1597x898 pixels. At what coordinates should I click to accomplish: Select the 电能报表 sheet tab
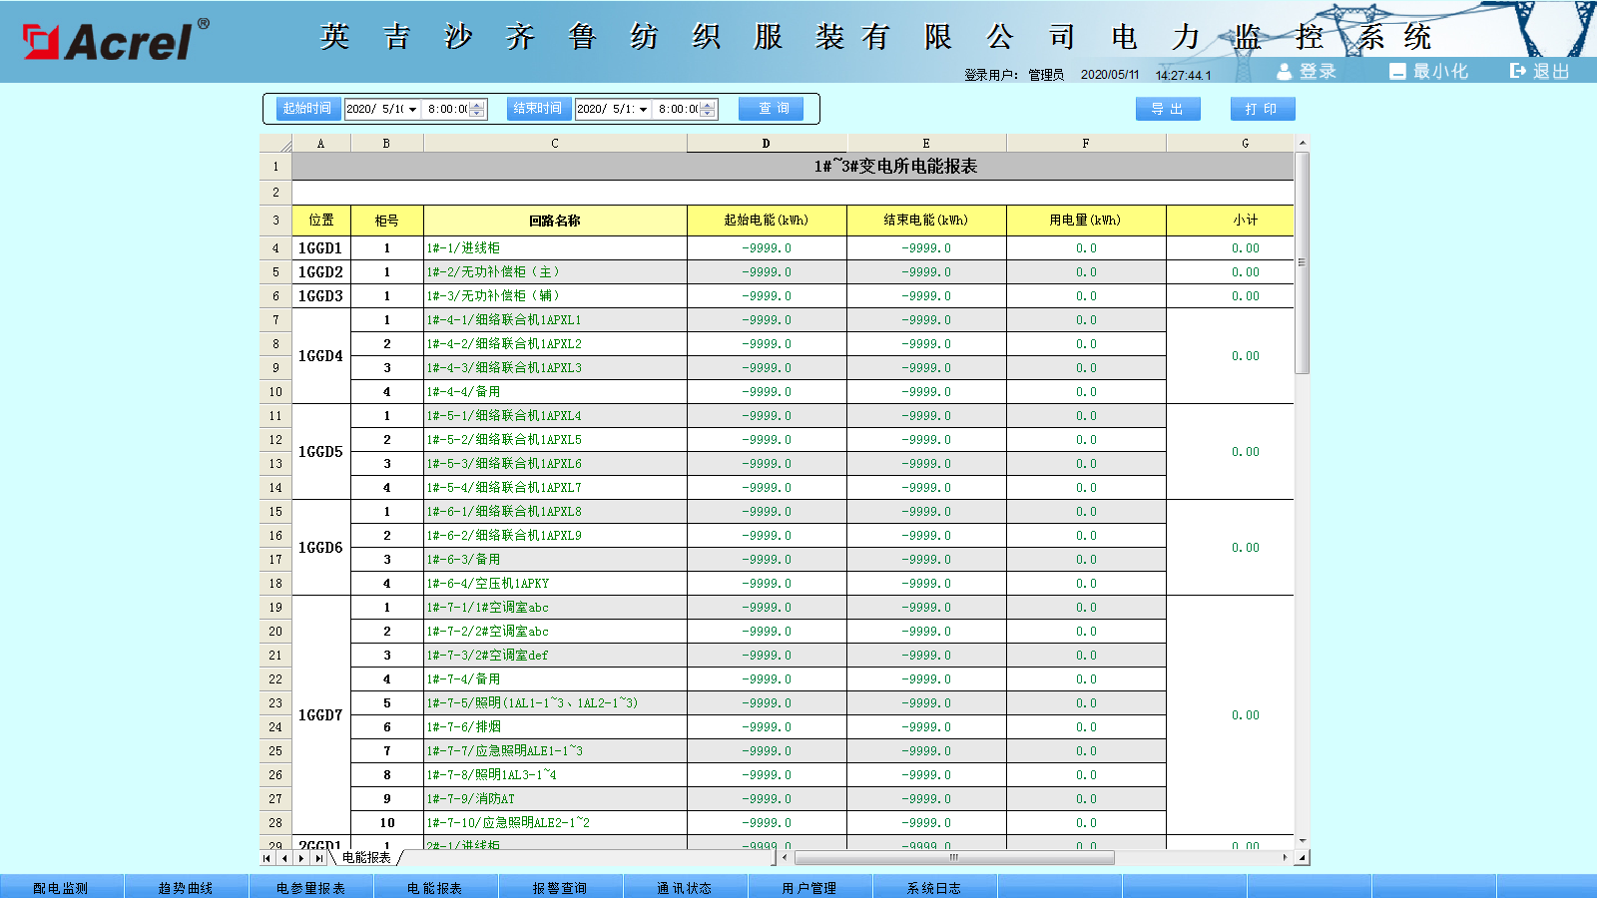366,858
